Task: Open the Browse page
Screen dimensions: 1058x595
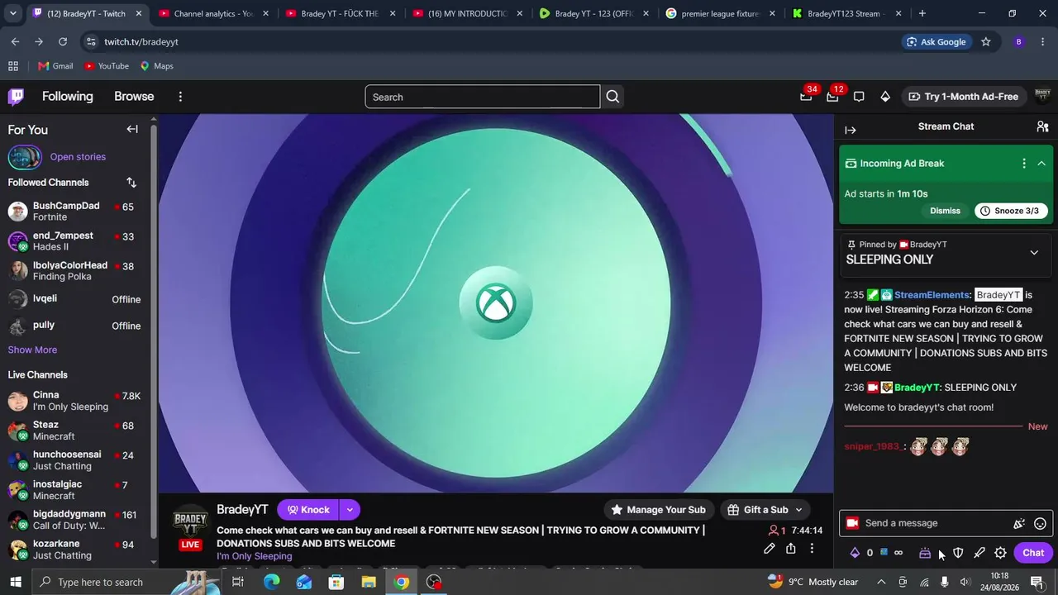Action: (134, 97)
